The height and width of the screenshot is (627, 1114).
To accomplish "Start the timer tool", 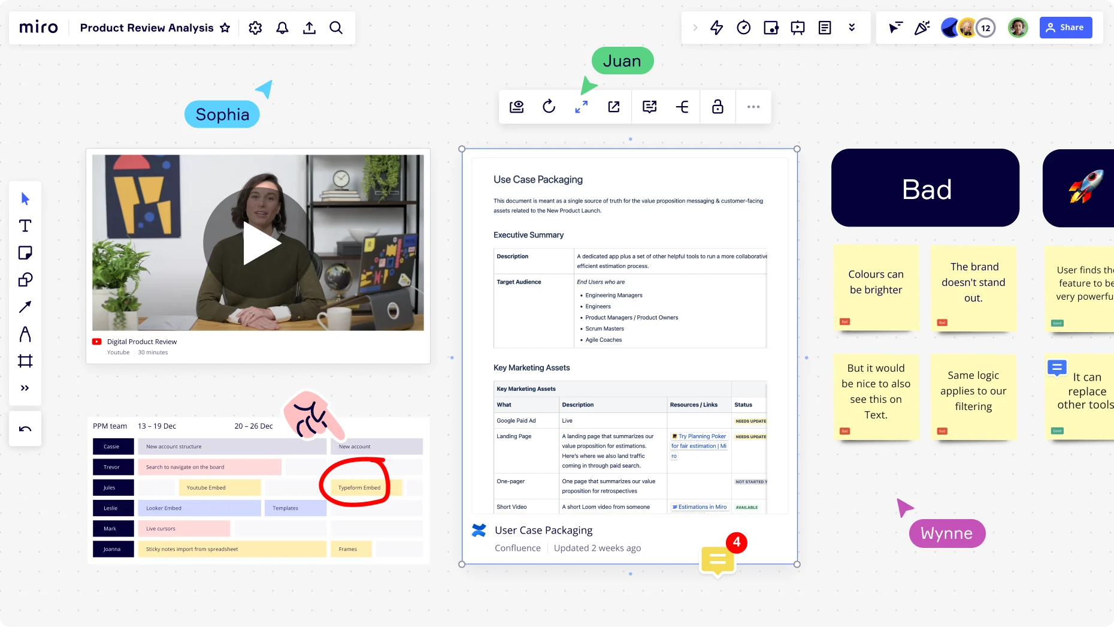I will (x=743, y=28).
